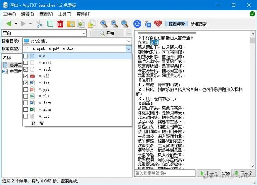This screenshot has width=257, height=185.
Task: Open the forward arrow history dropdown
Action: point(30,24)
